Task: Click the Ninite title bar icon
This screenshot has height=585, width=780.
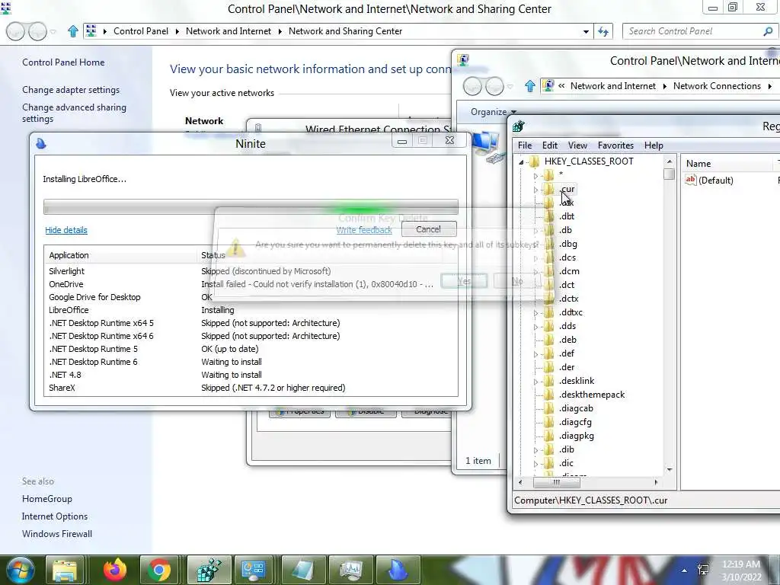Action: pyautogui.click(x=41, y=144)
